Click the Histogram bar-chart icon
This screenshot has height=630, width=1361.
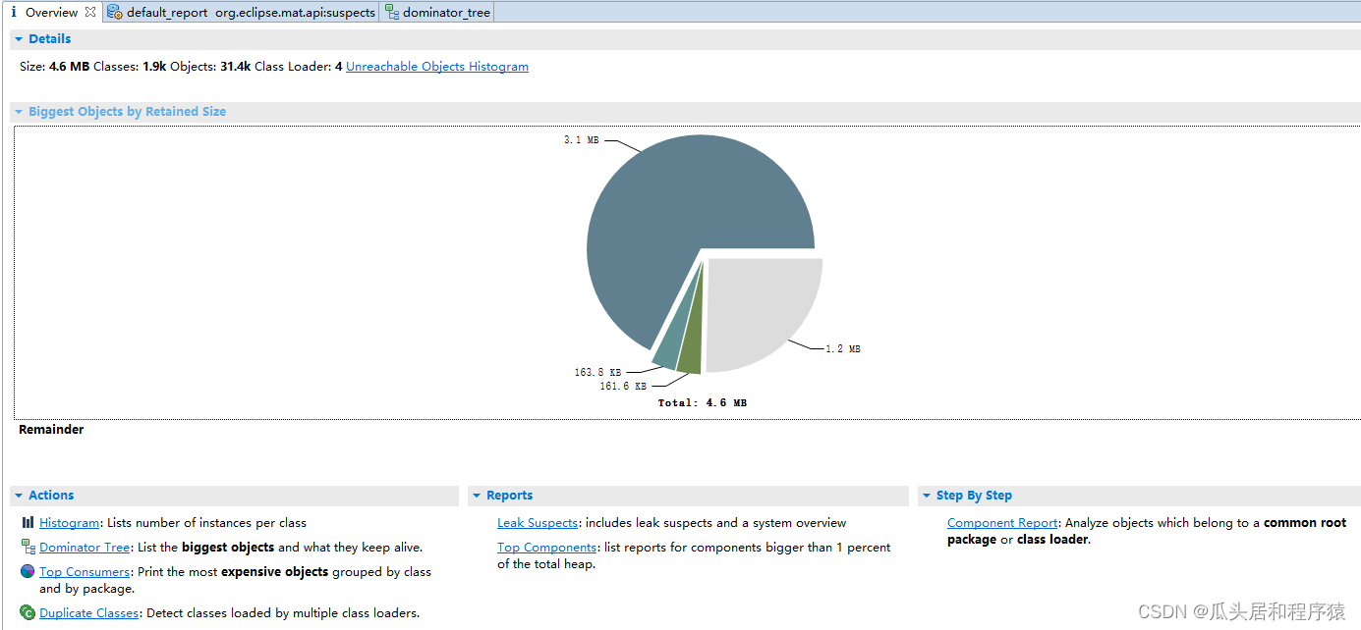click(x=28, y=523)
